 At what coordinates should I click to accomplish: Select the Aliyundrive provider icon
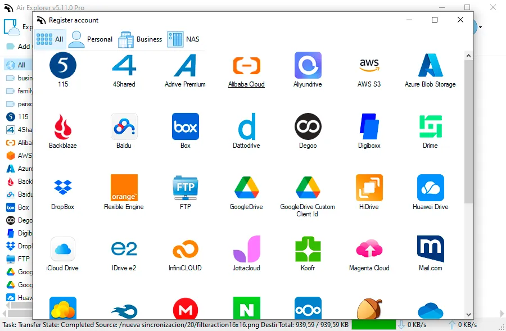(308, 66)
